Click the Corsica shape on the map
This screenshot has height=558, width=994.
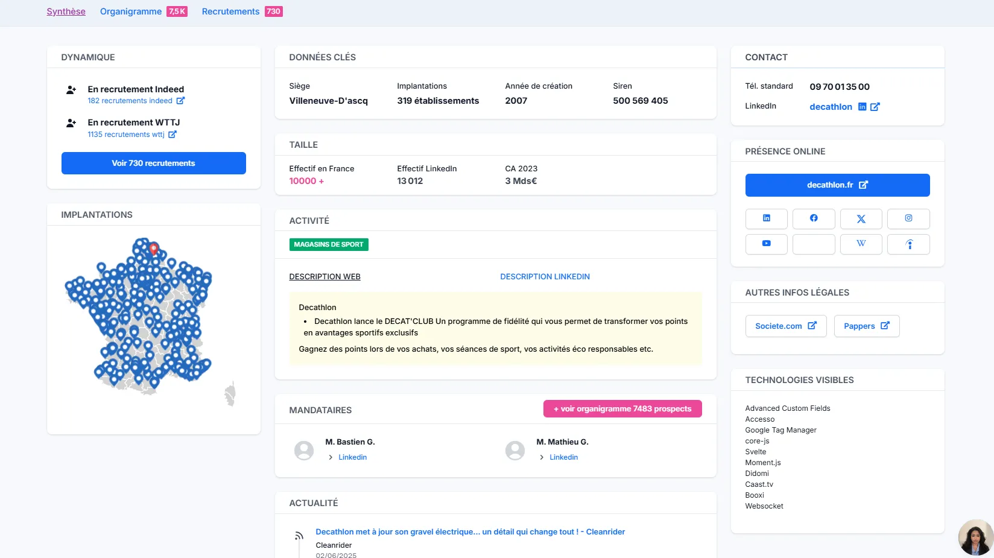click(230, 394)
